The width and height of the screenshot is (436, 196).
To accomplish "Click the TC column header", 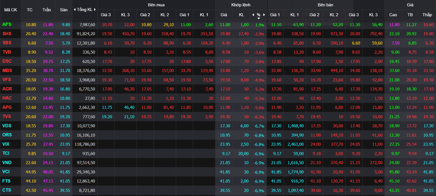I will coord(30,10).
